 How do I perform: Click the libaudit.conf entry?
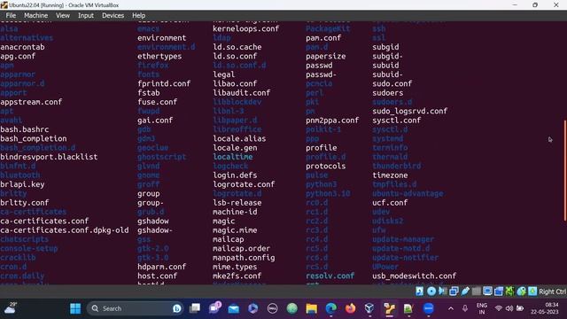[x=242, y=93]
